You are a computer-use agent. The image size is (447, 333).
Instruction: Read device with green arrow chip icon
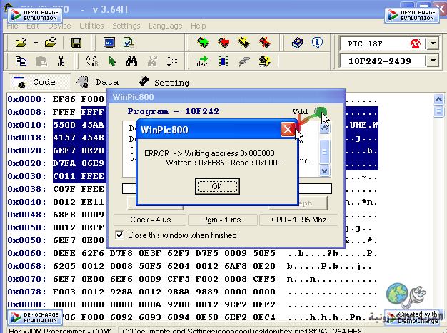click(x=203, y=43)
